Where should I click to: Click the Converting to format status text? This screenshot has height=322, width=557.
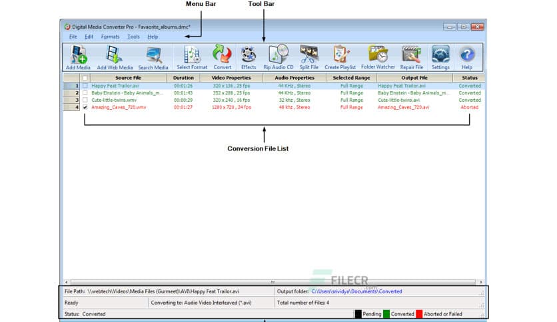tap(201, 303)
